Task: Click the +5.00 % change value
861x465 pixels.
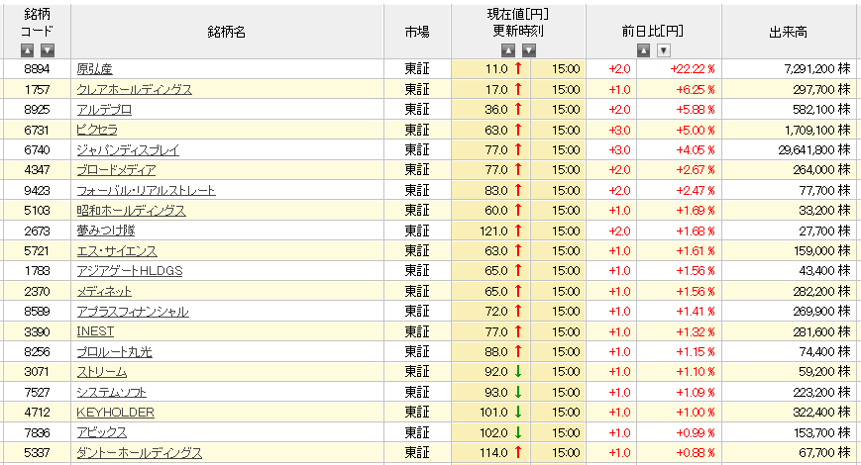Action: coord(696,130)
